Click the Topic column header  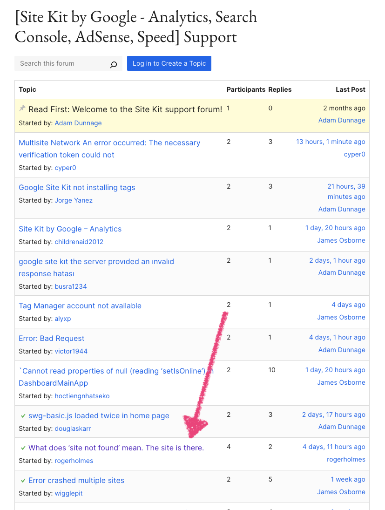(27, 90)
